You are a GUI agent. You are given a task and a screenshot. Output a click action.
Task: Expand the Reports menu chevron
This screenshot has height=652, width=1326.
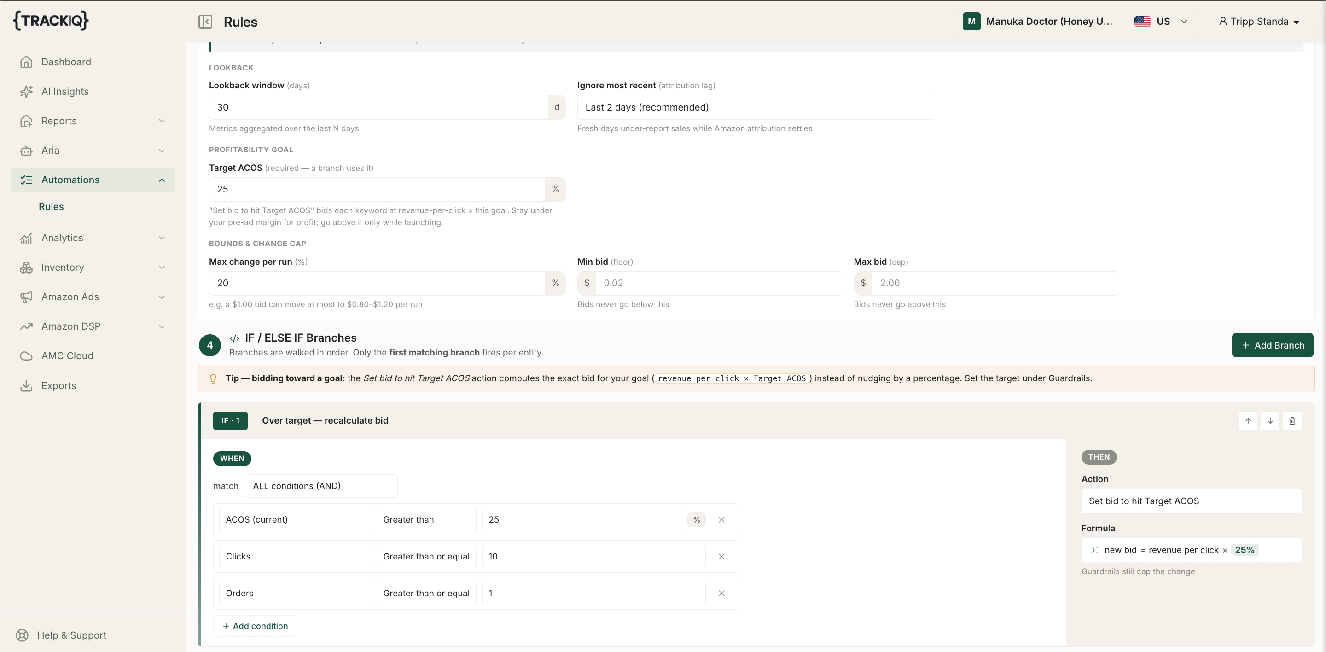pyautogui.click(x=162, y=121)
